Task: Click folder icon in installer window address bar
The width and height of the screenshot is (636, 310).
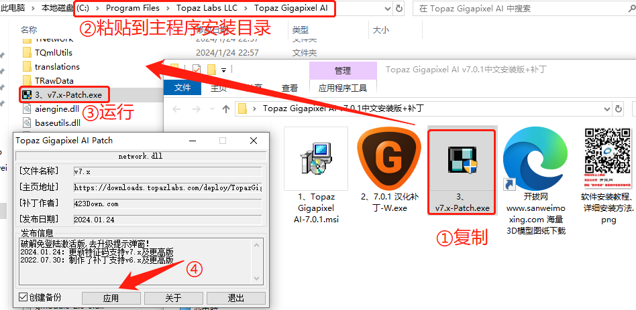Action: (x=243, y=108)
